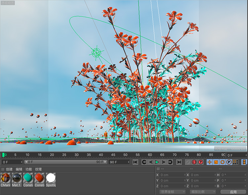Open keyframe selection question-mark icon

click(201, 162)
